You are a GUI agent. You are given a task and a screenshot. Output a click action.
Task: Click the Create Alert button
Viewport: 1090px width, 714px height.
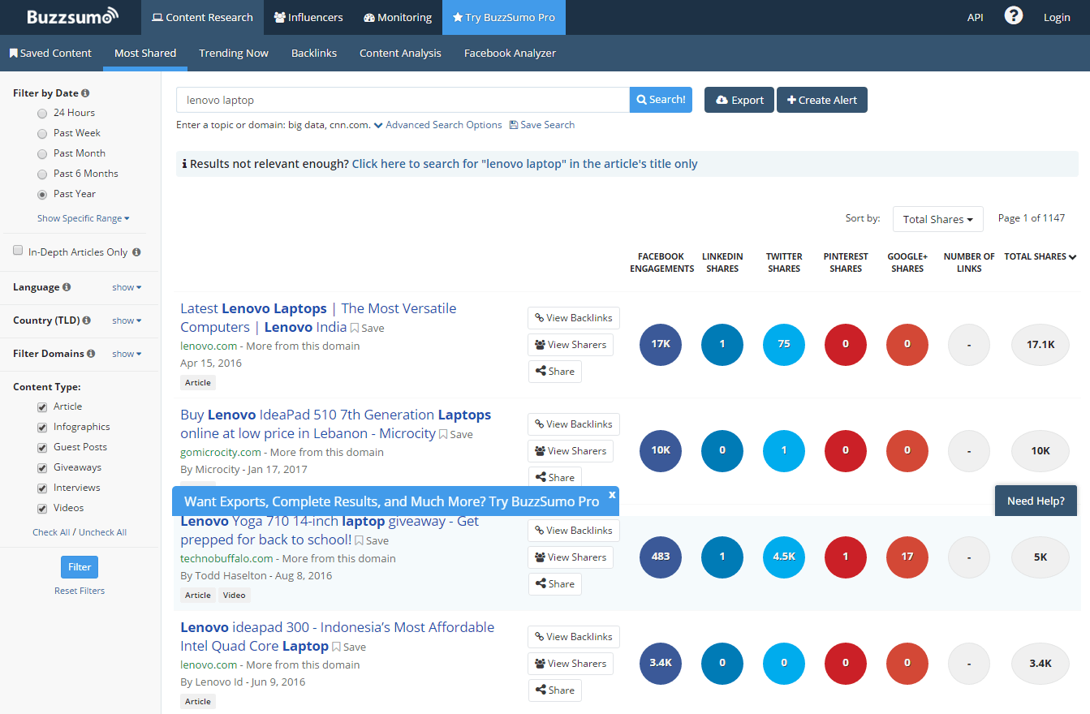click(822, 100)
